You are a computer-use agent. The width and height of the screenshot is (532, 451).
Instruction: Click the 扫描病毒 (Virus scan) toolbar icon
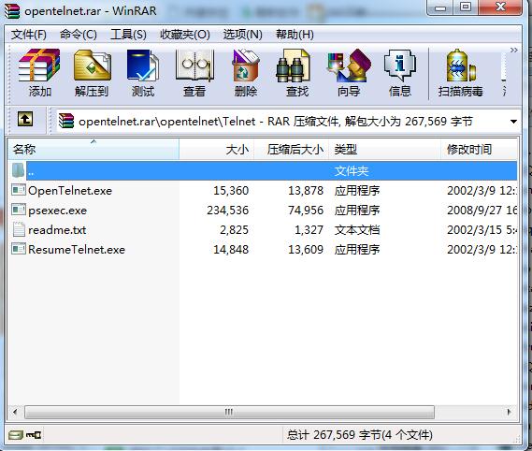point(460,65)
